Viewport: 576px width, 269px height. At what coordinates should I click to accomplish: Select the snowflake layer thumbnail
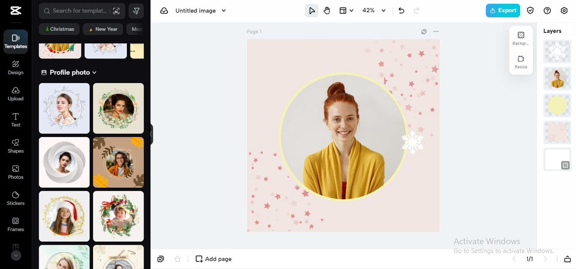[557, 51]
